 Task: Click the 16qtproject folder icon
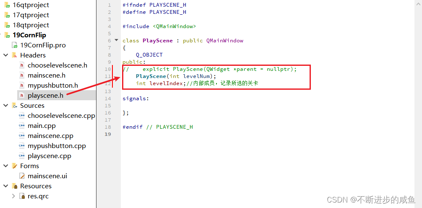(7, 5)
